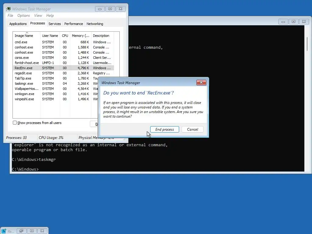Select the csrss.exe process
This screenshot has height=234, width=312.
coord(63,58)
